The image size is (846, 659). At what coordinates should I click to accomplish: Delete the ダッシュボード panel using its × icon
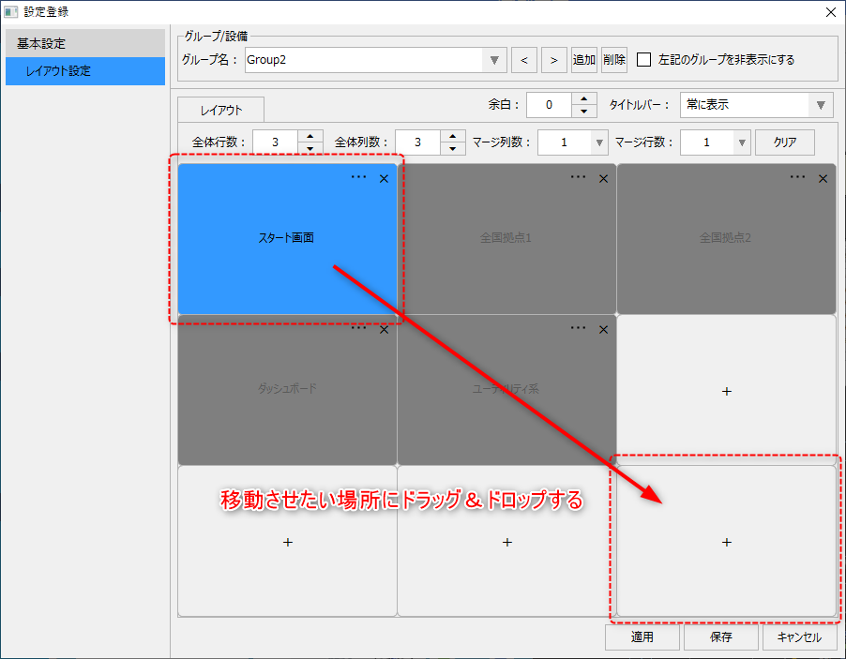pos(383,329)
